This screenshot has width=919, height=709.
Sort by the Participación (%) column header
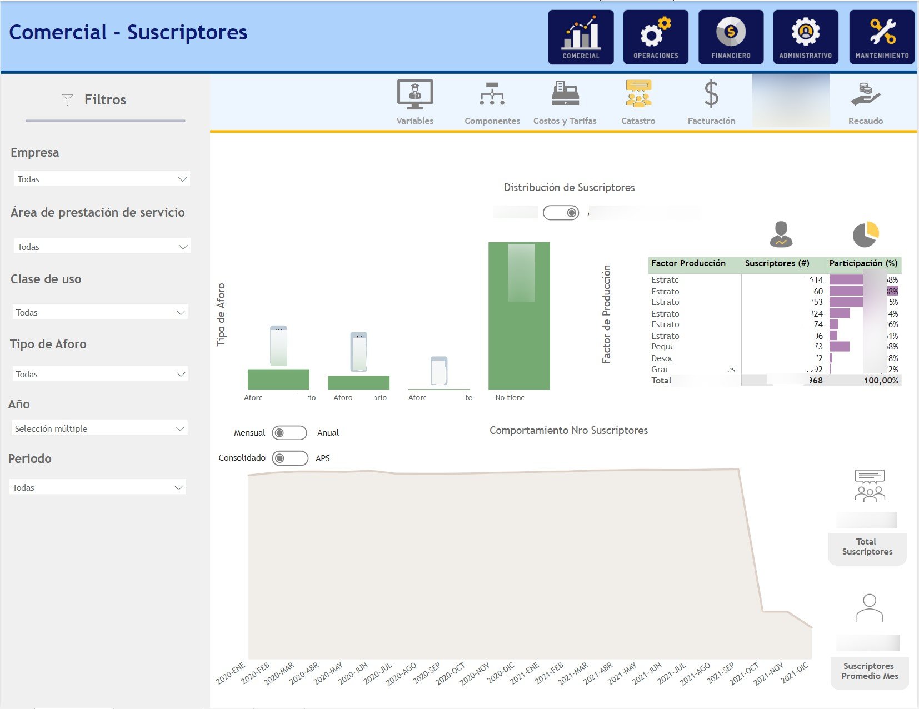863,263
